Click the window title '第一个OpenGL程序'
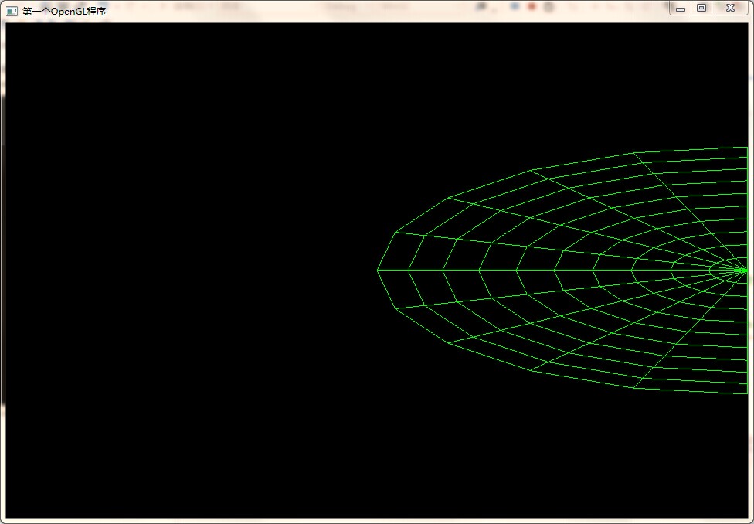Image resolution: width=754 pixels, height=524 pixels. point(64,11)
